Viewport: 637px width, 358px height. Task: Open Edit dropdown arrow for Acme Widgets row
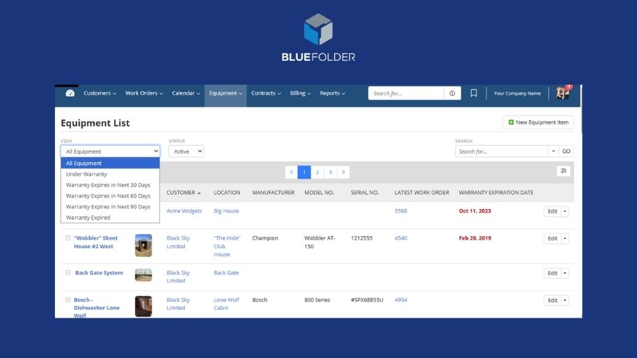tap(565, 211)
